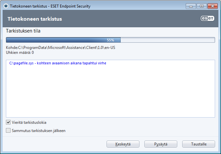Click the window title text in title bar
The width and height of the screenshot is (221, 154).
pos(50,6)
